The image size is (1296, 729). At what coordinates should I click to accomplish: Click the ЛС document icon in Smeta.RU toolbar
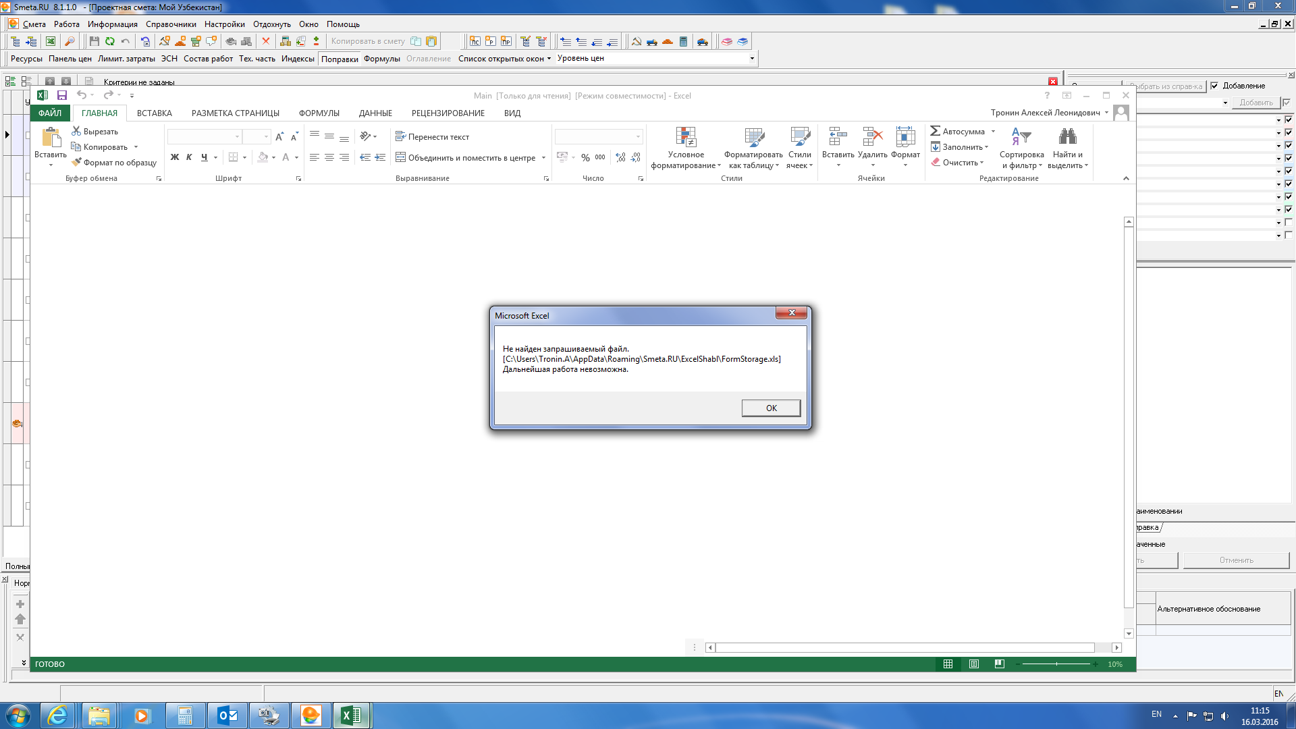[x=475, y=41]
